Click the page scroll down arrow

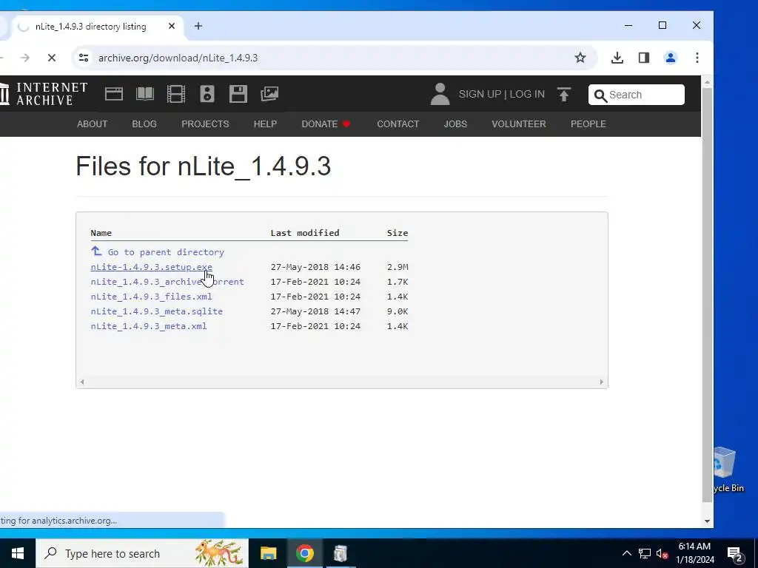707,521
